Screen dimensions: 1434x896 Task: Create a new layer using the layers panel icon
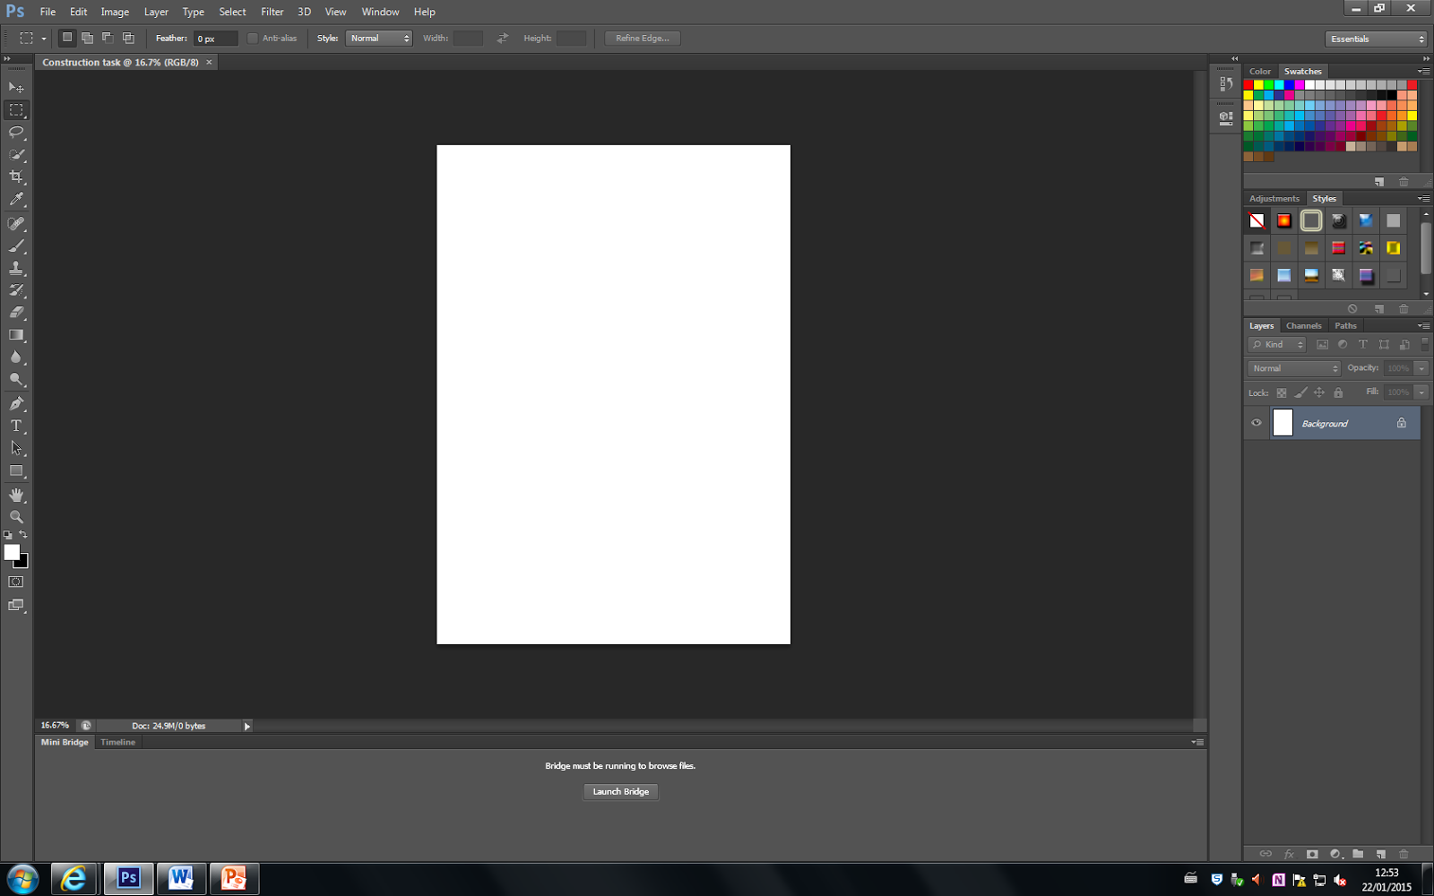tap(1380, 854)
